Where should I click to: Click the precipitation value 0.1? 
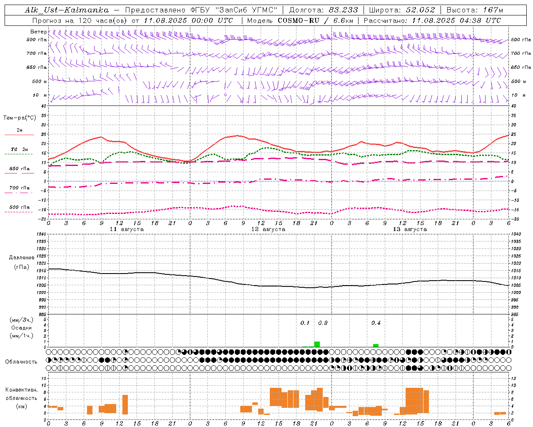pyautogui.click(x=305, y=323)
